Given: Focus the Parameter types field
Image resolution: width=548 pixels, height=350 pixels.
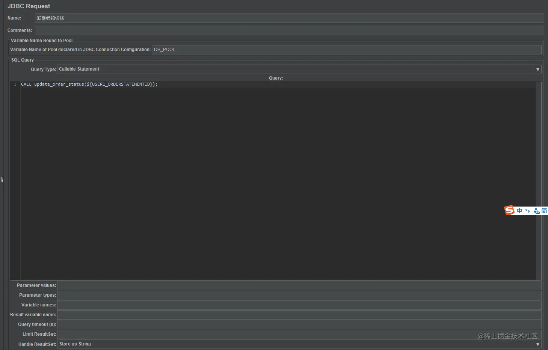Looking at the screenshot, I should (x=299, y=295).
